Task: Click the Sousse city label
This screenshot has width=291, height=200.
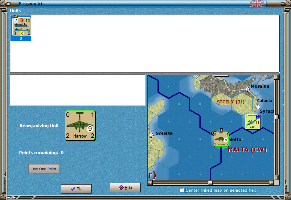Action: tap(164, 133)
